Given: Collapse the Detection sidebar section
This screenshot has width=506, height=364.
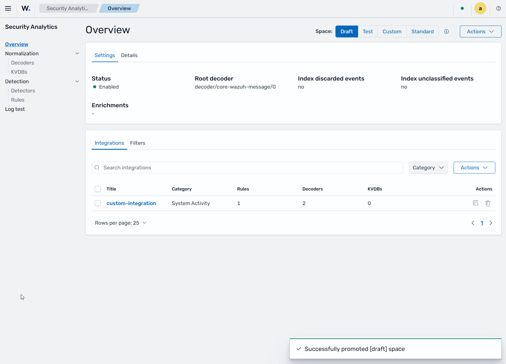Looking at the screenshot, I should [77, 81].
